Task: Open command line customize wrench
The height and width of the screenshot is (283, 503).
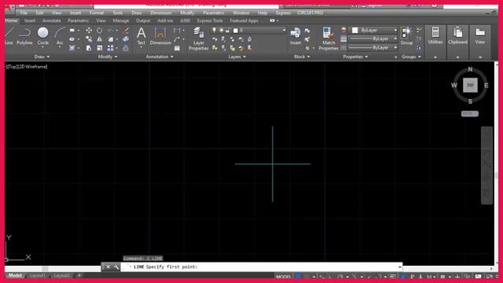Action: pyautogui.click(x=116, y=267)
